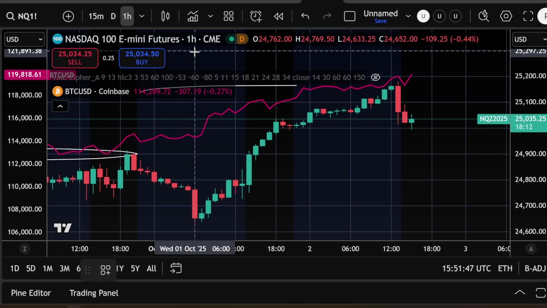This screenshot has height=308, width=547.
Task: Toggle indicator visibility eye icon
Action: click(x=375, y=77)
